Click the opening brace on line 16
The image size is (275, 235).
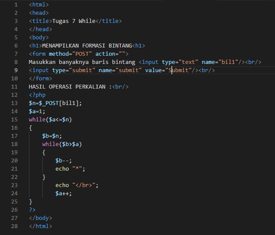[x=31, y=128]
